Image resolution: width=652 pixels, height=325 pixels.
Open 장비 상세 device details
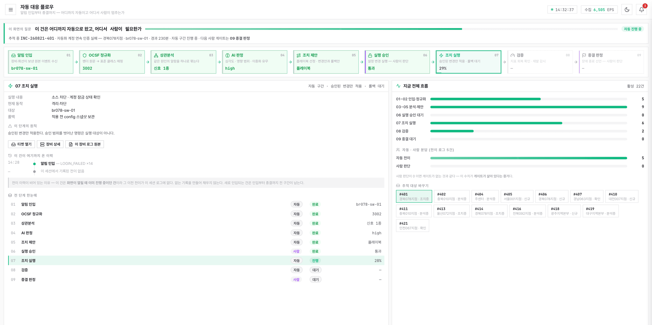pos(50,144)
